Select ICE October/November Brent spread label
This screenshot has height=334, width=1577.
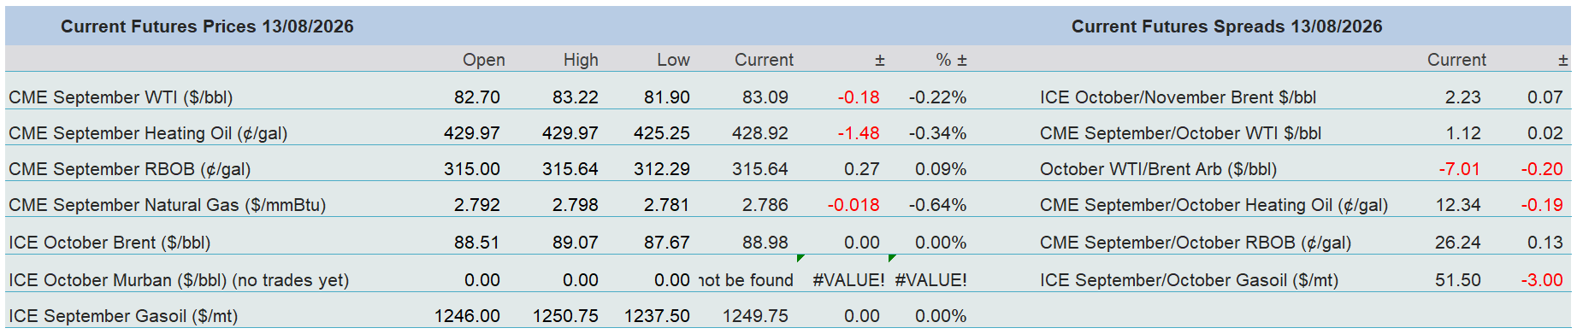[1178, 97]
